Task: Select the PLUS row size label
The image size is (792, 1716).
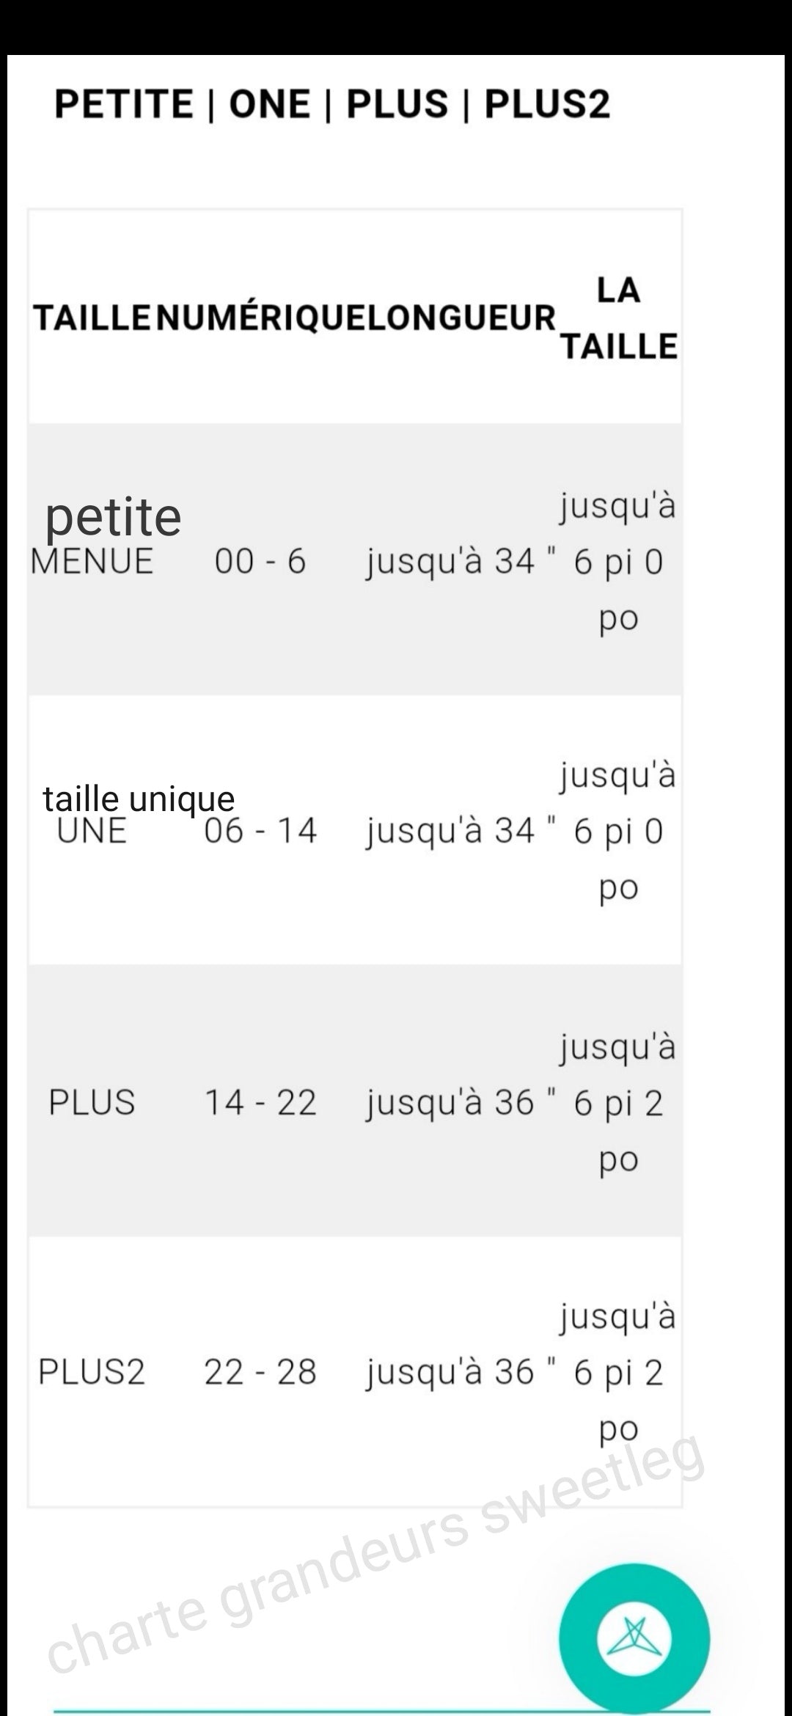Action: [92, 1102]
